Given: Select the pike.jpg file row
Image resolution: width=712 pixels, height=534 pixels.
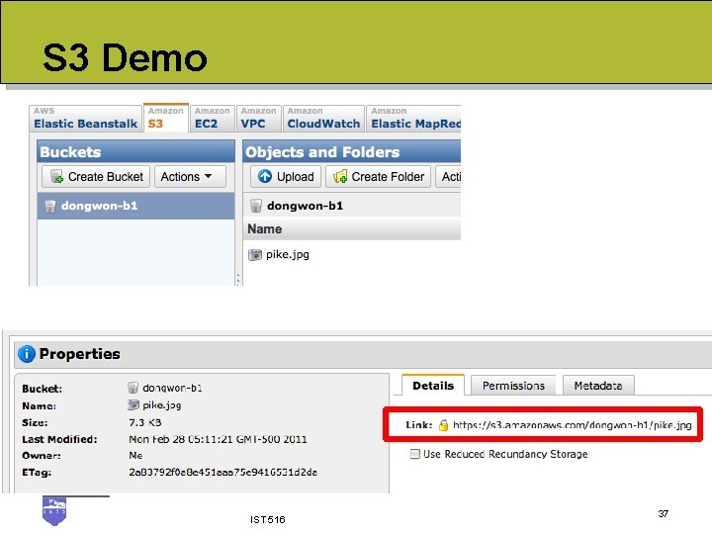Looking at the screenshot, I should pos(352,254).
